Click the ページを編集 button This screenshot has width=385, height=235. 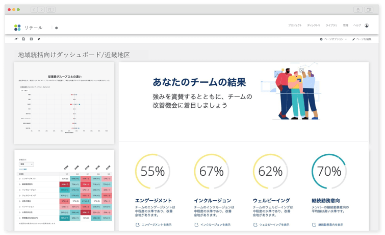pos(362,39)
